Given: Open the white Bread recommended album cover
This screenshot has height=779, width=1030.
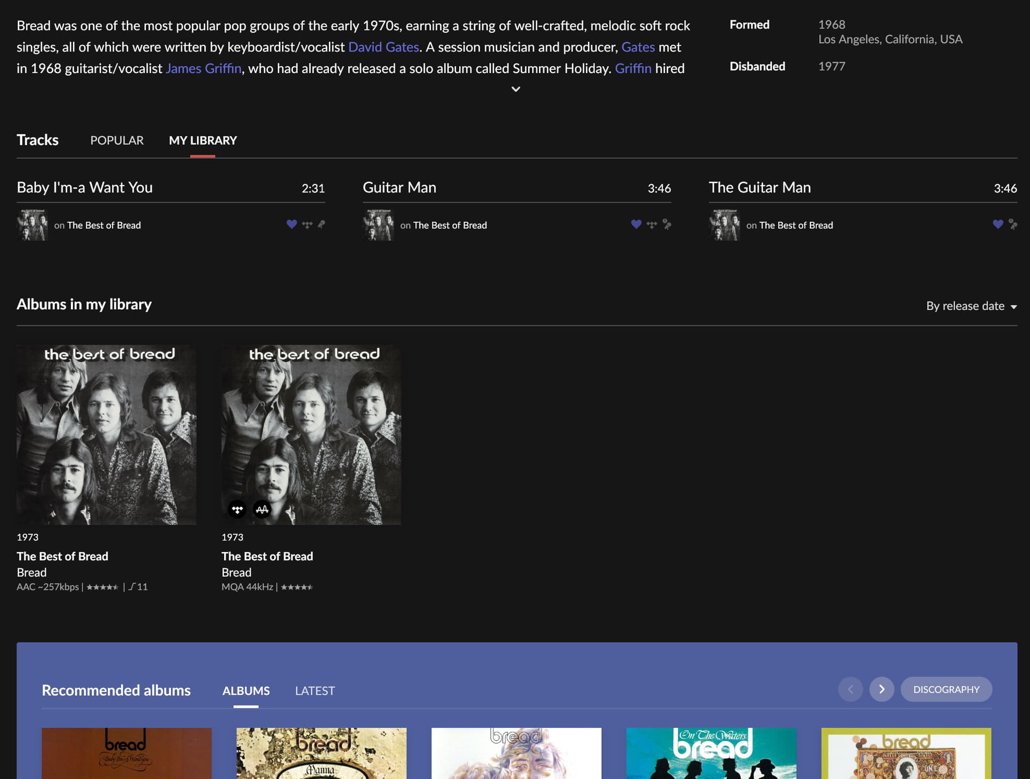Looking at the screenshot, I should coord(516,753).
